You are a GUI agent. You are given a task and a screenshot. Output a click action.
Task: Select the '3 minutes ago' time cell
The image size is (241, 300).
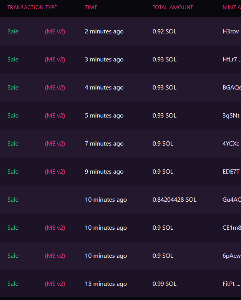point(104,60)
